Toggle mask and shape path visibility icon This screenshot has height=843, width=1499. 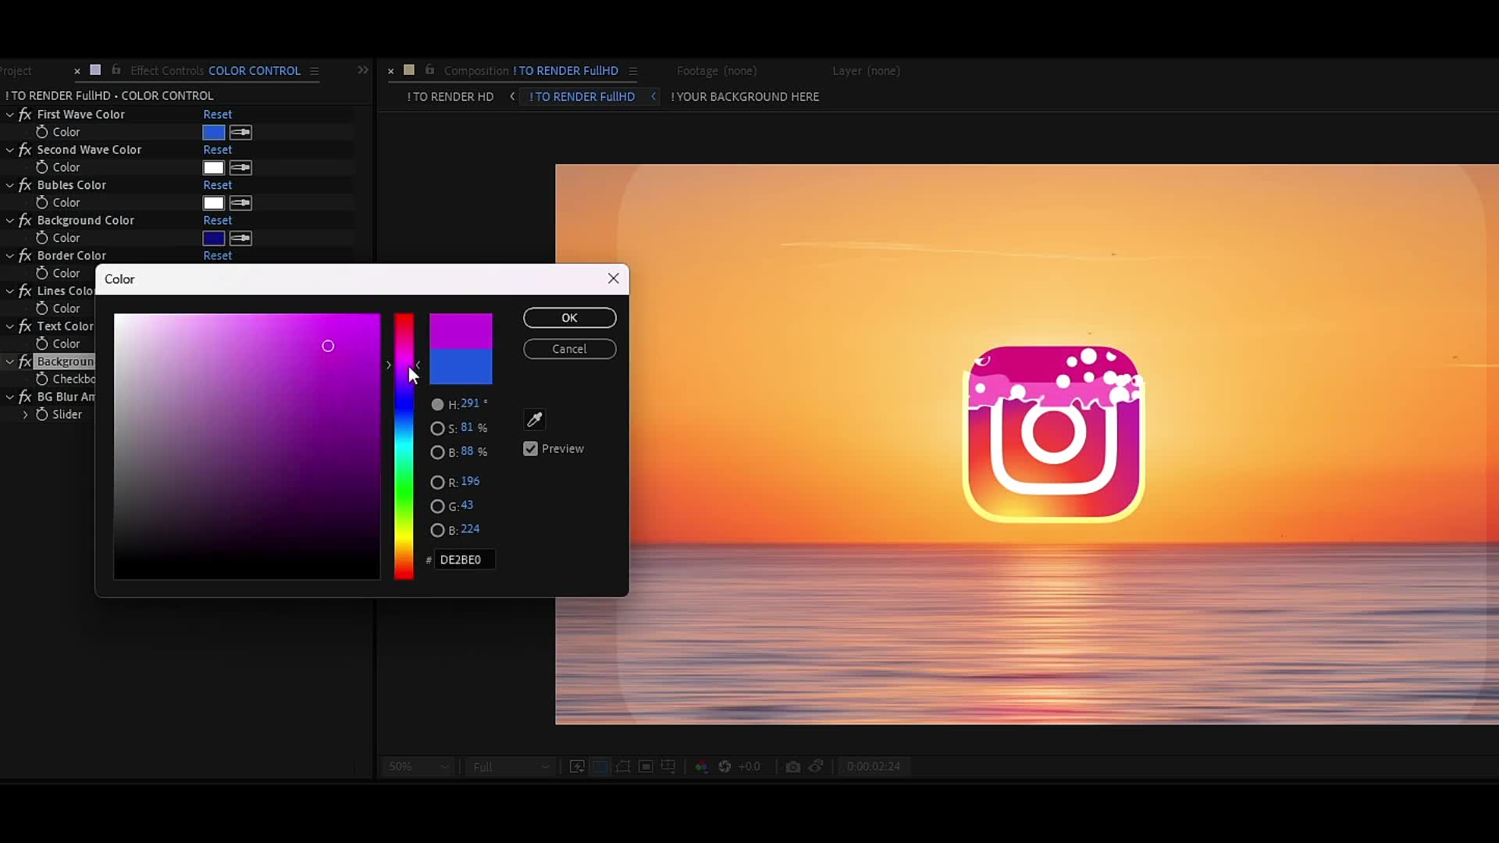coord(623,767)
